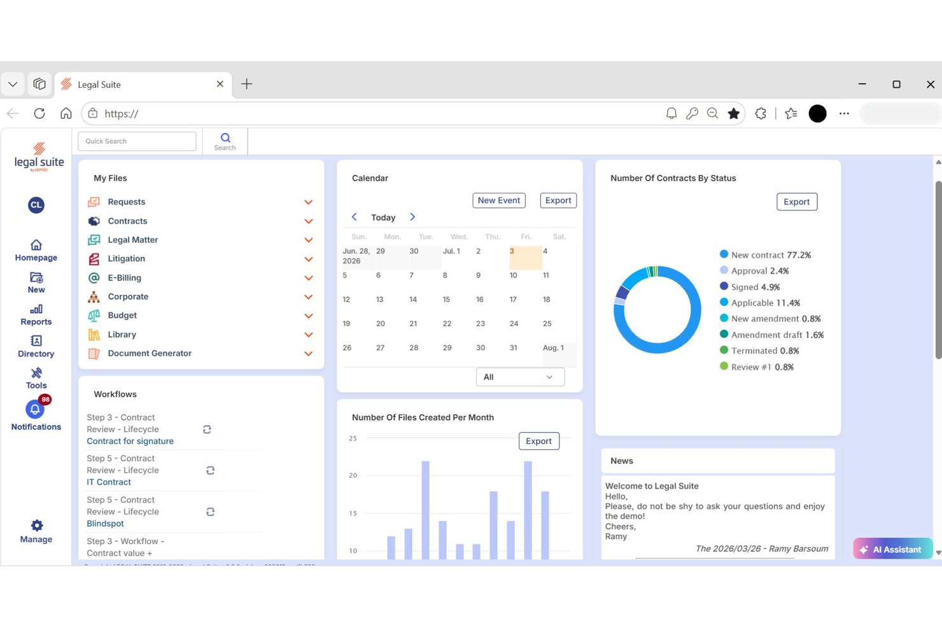Open the All calendar filter dropdown
The width and height of the screenshot is (942, 628).
point(520,377)
